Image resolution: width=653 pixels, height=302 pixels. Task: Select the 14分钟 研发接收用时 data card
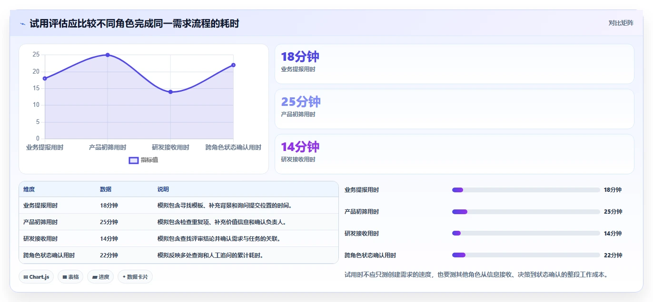(x=455, y=154)
